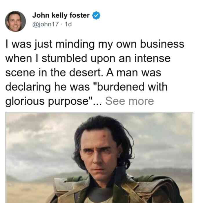Click the man's face in the photo
The image size is (203, 203).
click(x=99, y=154)
